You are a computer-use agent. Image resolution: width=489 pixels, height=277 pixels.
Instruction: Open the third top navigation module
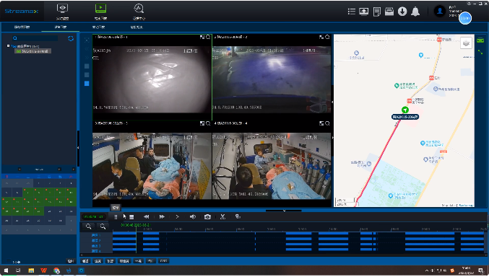(139, 12)
